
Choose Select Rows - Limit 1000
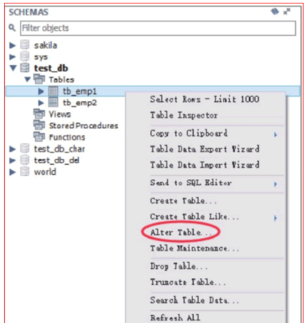[204, 100]
